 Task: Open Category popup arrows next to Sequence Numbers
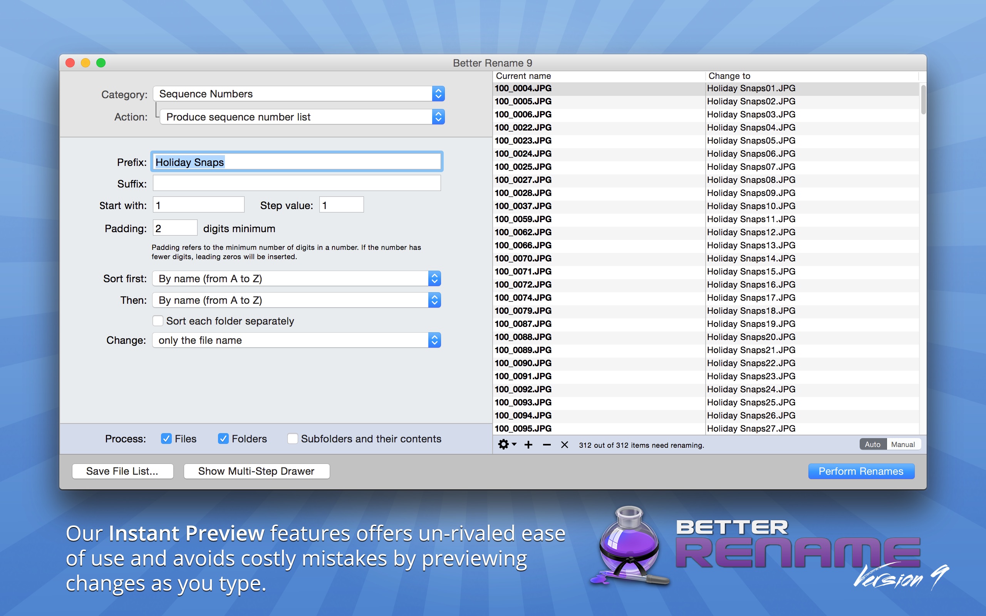438,94
